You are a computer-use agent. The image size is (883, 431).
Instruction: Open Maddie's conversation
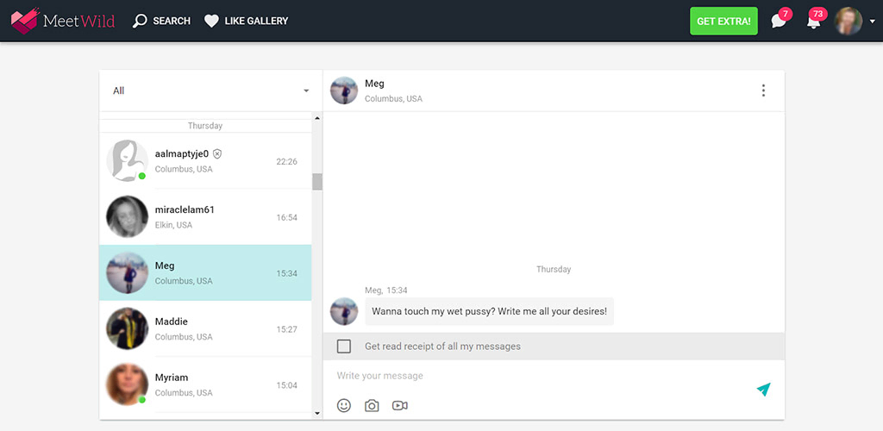205,328
